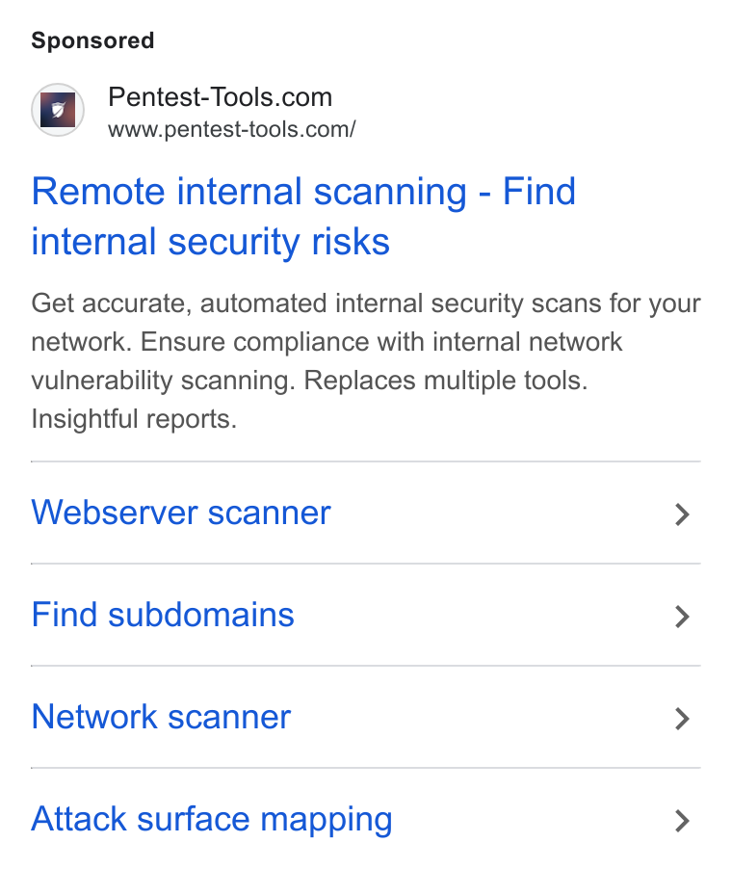
Task: Open the Remote internal scanning headline link
Action: (303, 216)
